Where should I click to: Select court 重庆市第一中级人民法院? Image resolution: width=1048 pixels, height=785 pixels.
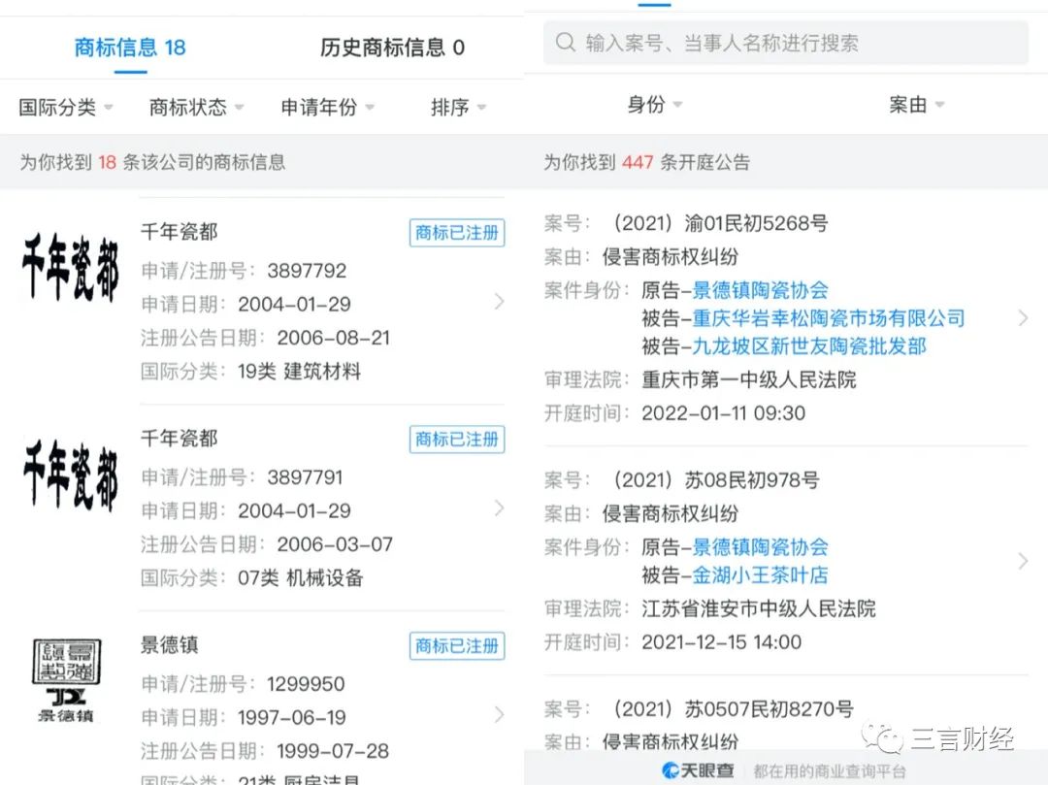coord(749,379)
